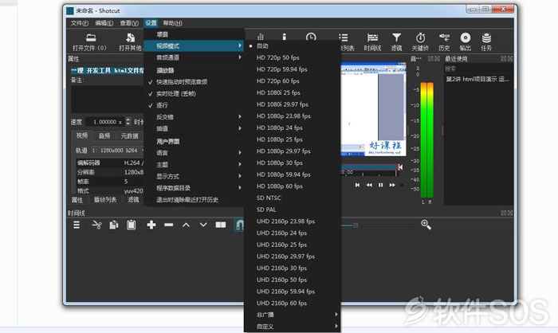Screen dimensions: 558x333
Task: Expand the 主题 submenu
Action: point(194,164)
